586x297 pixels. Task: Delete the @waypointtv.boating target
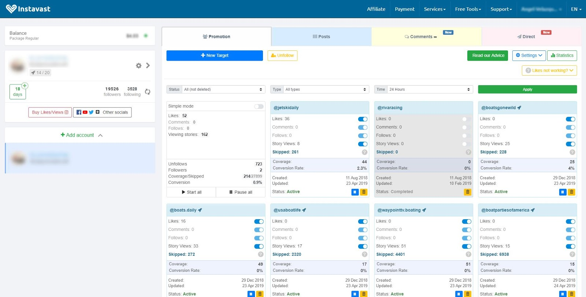click(x=468, y=294)
